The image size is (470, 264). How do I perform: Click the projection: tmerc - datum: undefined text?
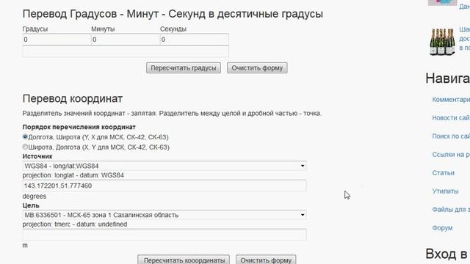point(75,224)
